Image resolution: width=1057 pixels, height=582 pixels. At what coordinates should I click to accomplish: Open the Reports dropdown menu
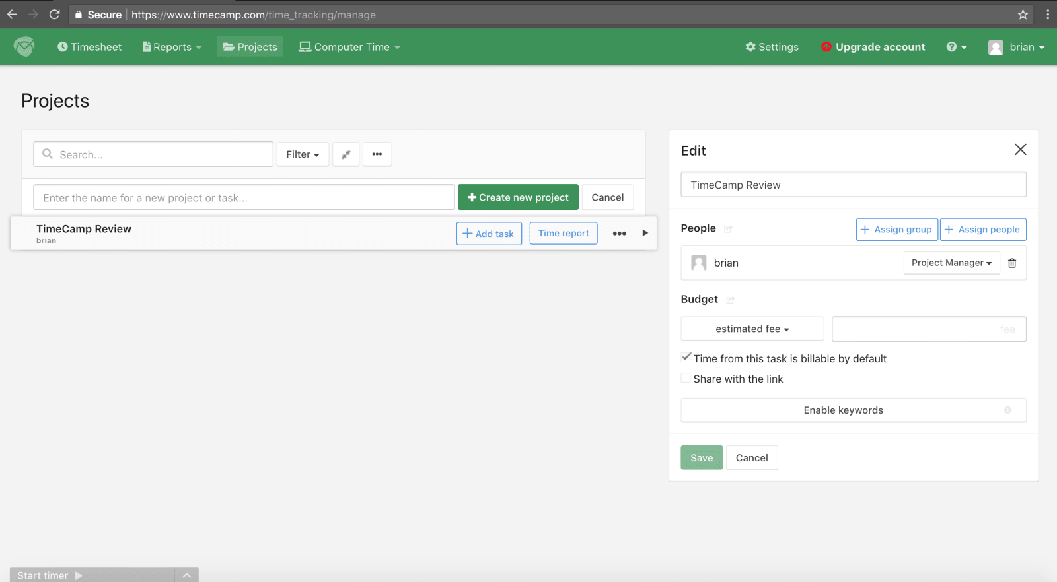172,47
